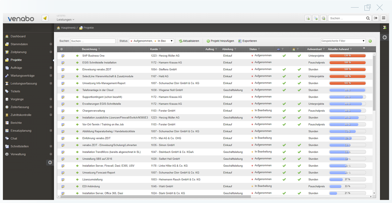The height and width of the screenshot is (203, 392).
Task: Collapse the left sidebar with arrow button
Action: (x=50, y=162)
